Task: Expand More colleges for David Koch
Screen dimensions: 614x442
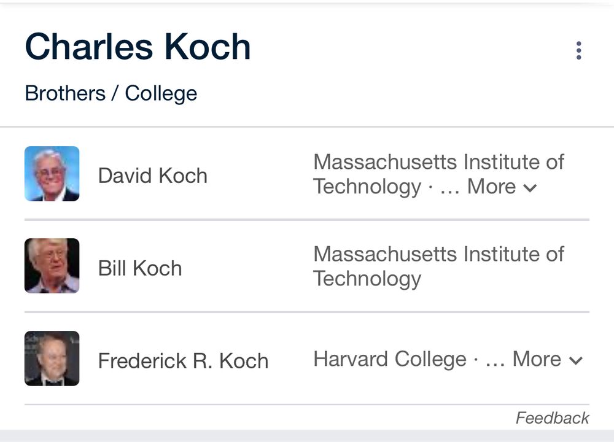Action: [491, 187]
